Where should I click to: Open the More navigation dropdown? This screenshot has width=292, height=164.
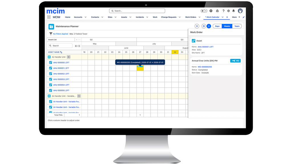point(236,17)
